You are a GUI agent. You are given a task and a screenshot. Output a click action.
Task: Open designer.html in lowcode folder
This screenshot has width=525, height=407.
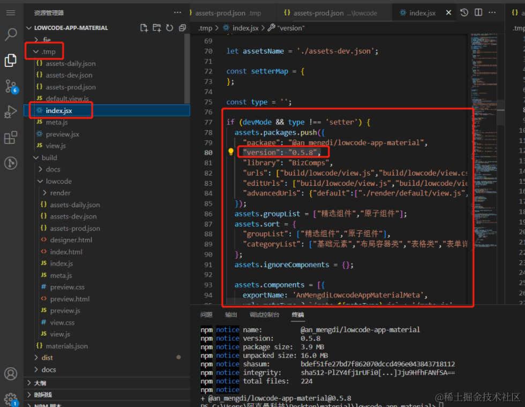[x=71, y=240]
